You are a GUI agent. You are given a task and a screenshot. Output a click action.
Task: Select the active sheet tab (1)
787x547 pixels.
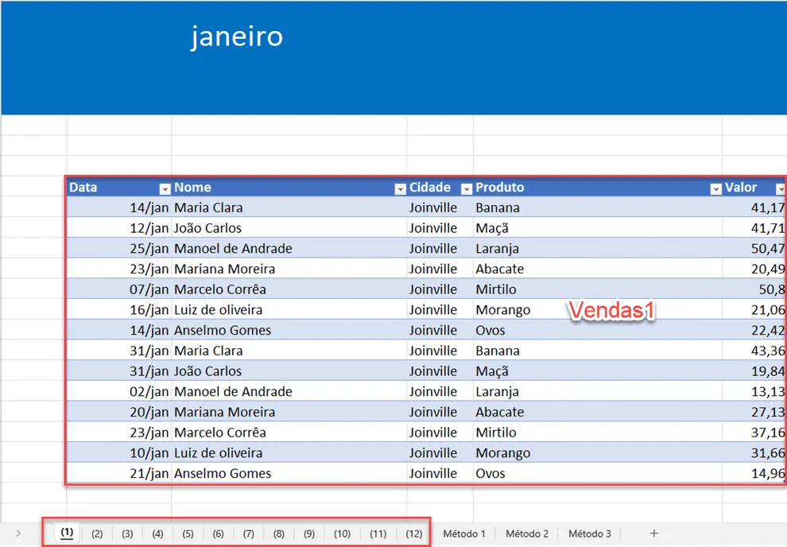point(67,533)
